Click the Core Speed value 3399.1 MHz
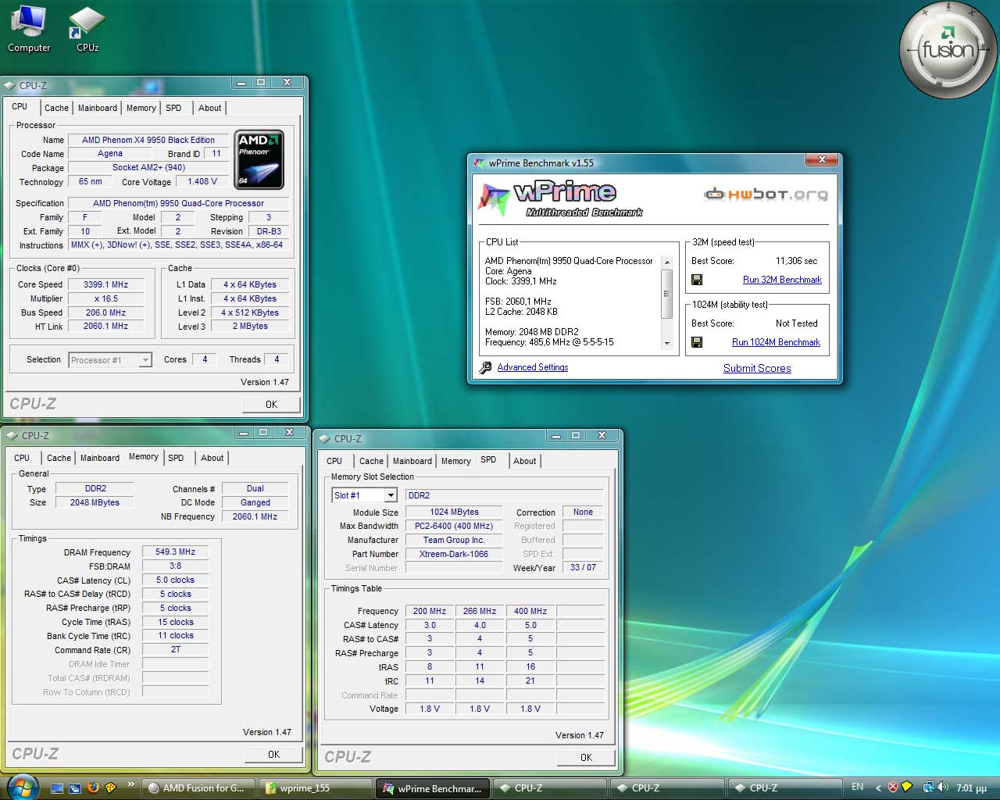 [x=105, y=284]
